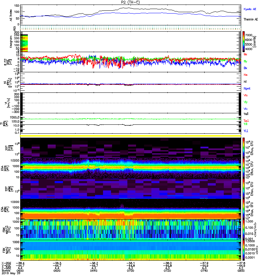The width and height of the screenshot is (261, 278).
Task: Click the blue Bx legend label
Action: 245,68
